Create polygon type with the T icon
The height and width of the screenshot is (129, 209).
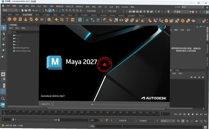click(67, 20)
